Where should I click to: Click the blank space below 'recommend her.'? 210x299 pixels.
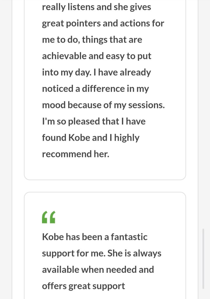tap(105, 169)
